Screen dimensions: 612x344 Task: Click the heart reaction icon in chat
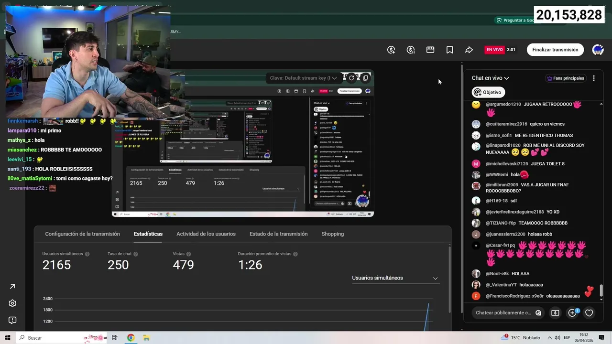click(589, 313)
